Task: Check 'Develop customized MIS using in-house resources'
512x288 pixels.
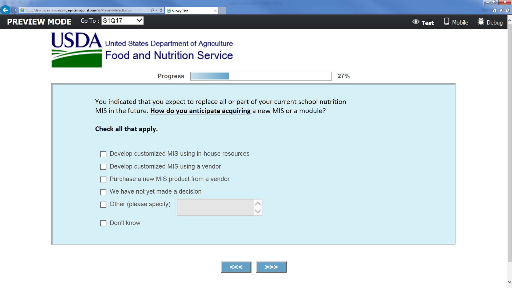Action: (x=103, y=154)
